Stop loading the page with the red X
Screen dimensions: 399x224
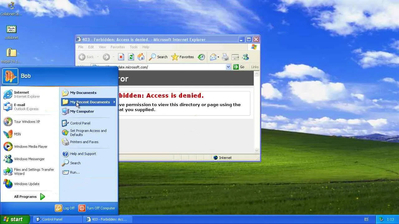coord(121,57)
